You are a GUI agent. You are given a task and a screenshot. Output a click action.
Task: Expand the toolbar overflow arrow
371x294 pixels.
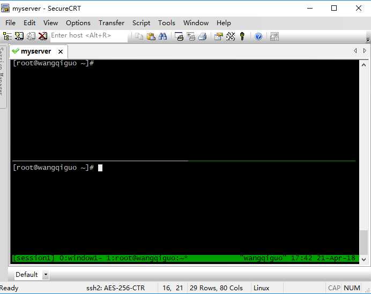coord(368,40)
